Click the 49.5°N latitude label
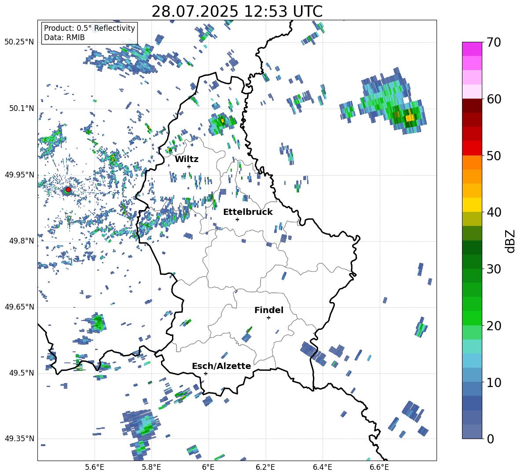This screenshot has height=476, width=521. click(22, 373)
